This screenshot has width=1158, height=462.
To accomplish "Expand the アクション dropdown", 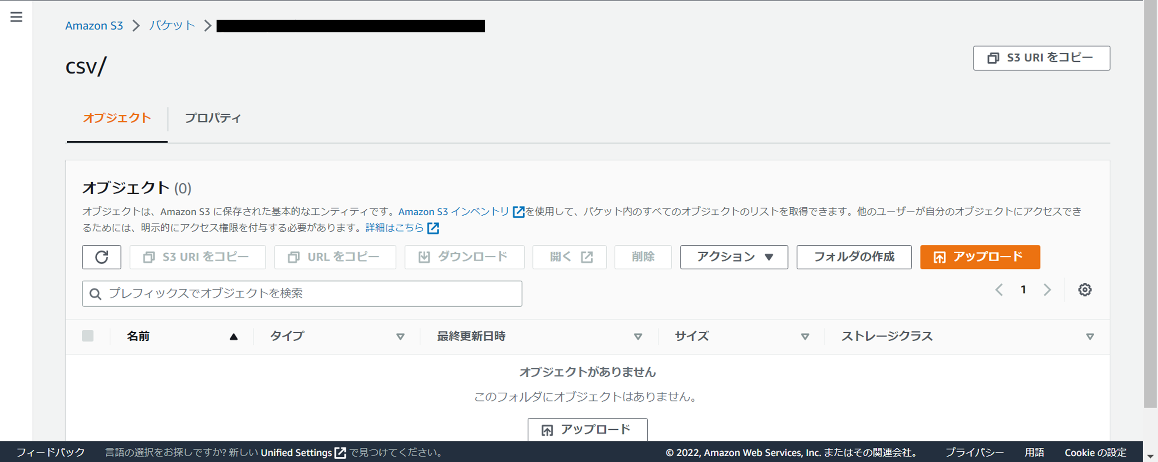I will point(734,257).
